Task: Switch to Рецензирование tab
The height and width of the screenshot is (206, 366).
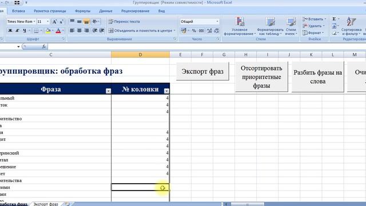Action: [x=135, y=11]
